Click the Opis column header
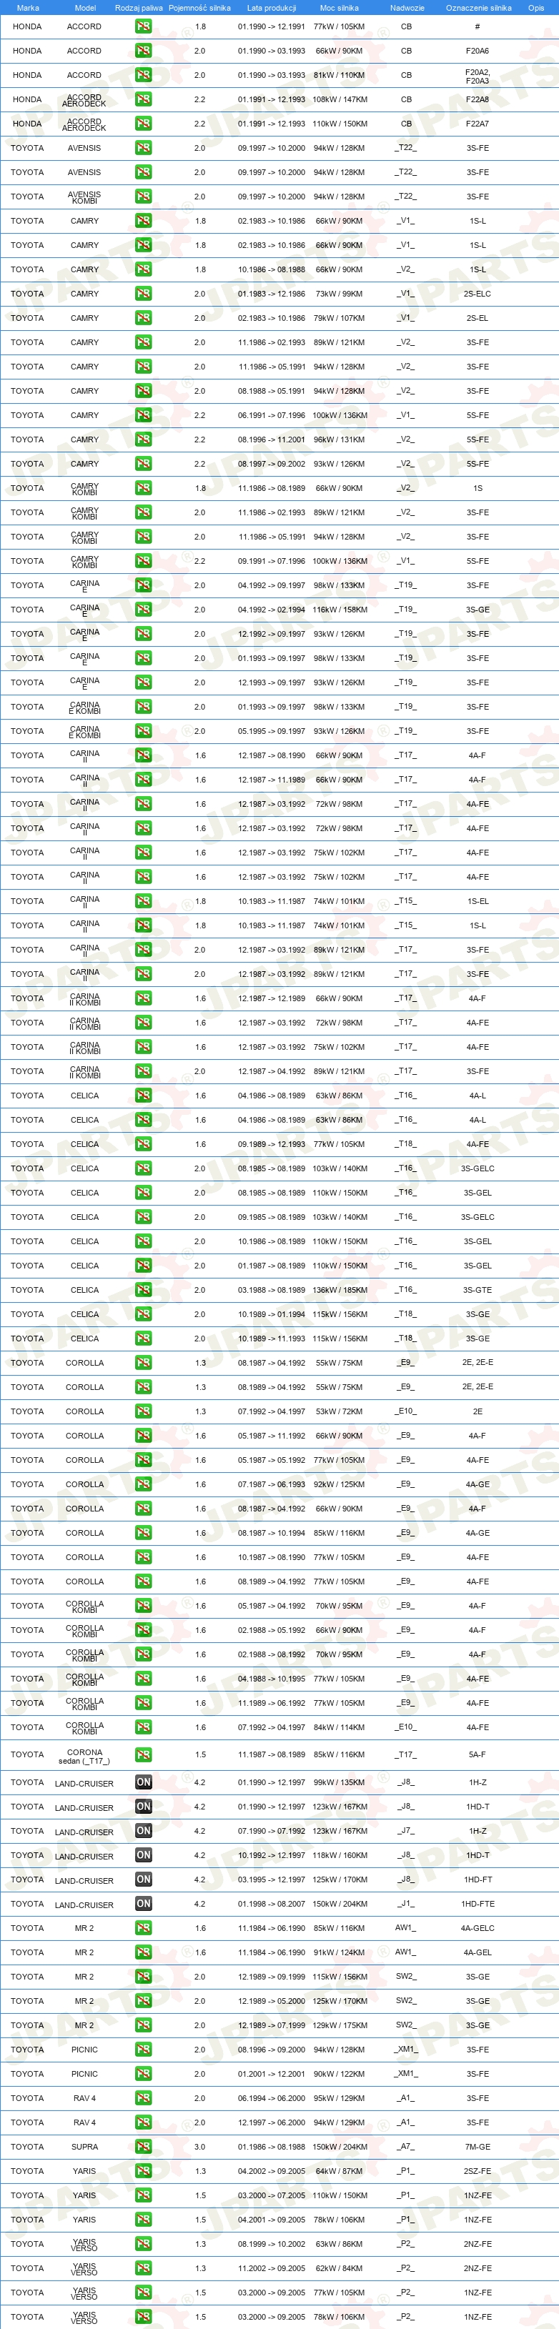 (x=536, y=8)
